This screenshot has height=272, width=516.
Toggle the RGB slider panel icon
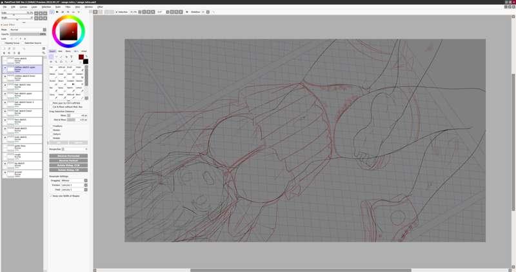[57, 12]
